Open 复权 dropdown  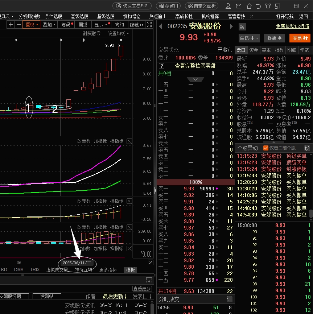pos(32,25)
